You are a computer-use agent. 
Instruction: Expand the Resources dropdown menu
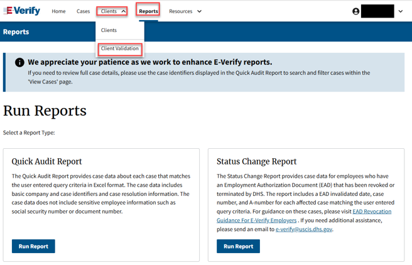tap(185, 11)
